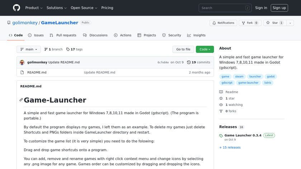Click the 1 star stat link
This screenshot has width=301, height=169.
click(227, 98)
